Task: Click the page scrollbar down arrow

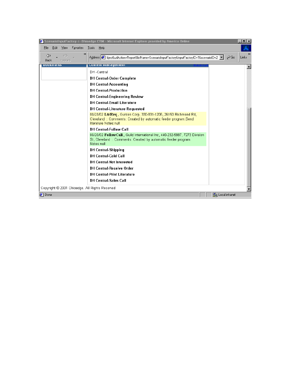Action: (249, 189)
